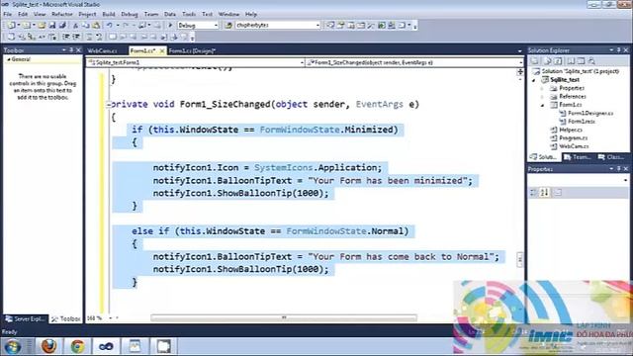Viewport: 633px width, 356px height.
Task: Click View Code icon in Solution Explorer
Action: [x=572, y=61]
